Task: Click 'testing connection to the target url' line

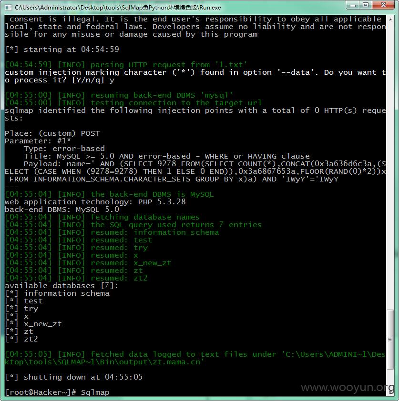Action: [x=133, y=103]
